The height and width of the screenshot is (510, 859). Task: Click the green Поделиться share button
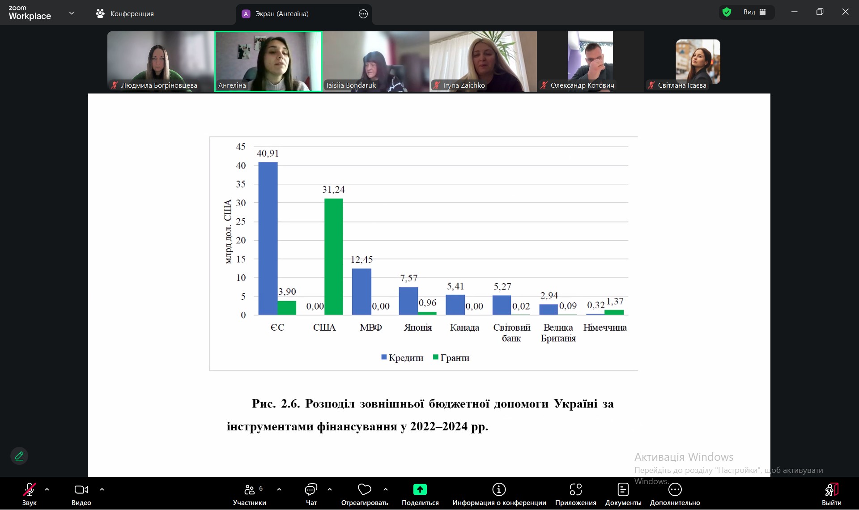[x=420, y=490]
